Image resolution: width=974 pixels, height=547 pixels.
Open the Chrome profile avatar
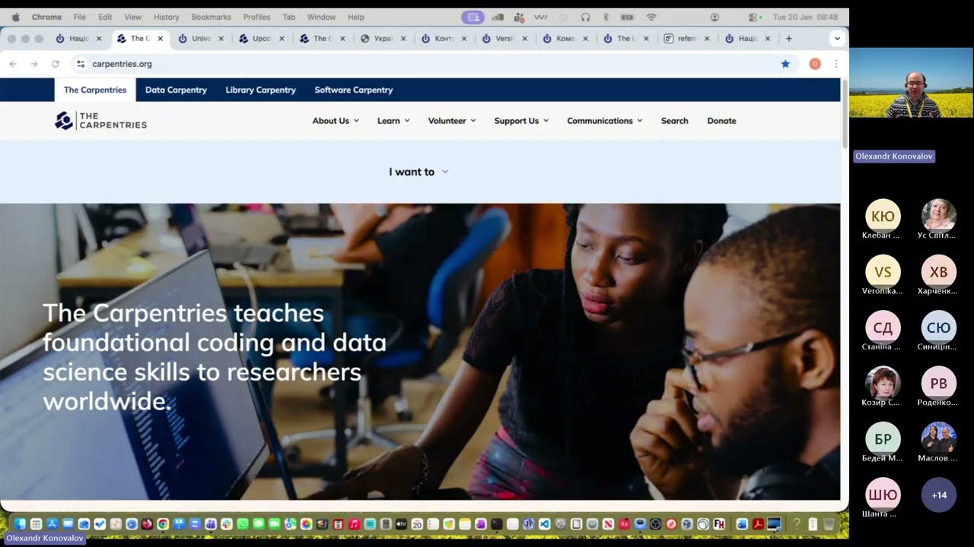pyautogui.click(x=815, y=64)
